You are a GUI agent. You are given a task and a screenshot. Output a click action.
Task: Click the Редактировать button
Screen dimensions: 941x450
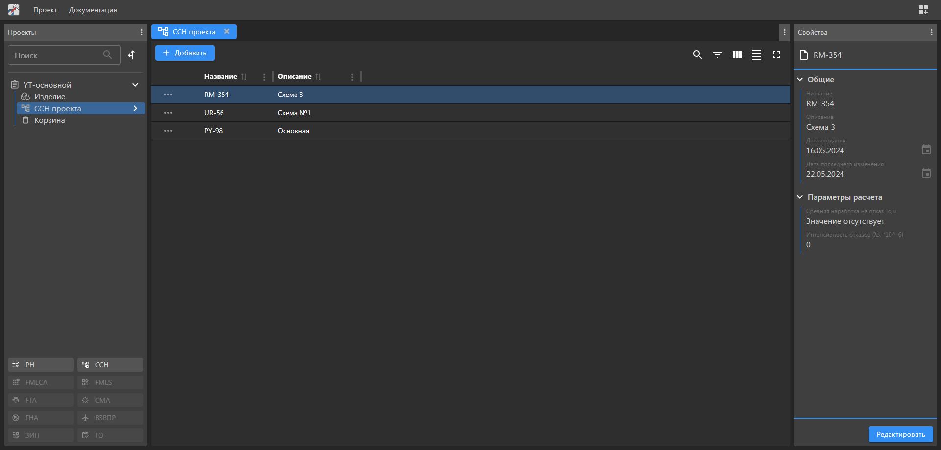900,434
